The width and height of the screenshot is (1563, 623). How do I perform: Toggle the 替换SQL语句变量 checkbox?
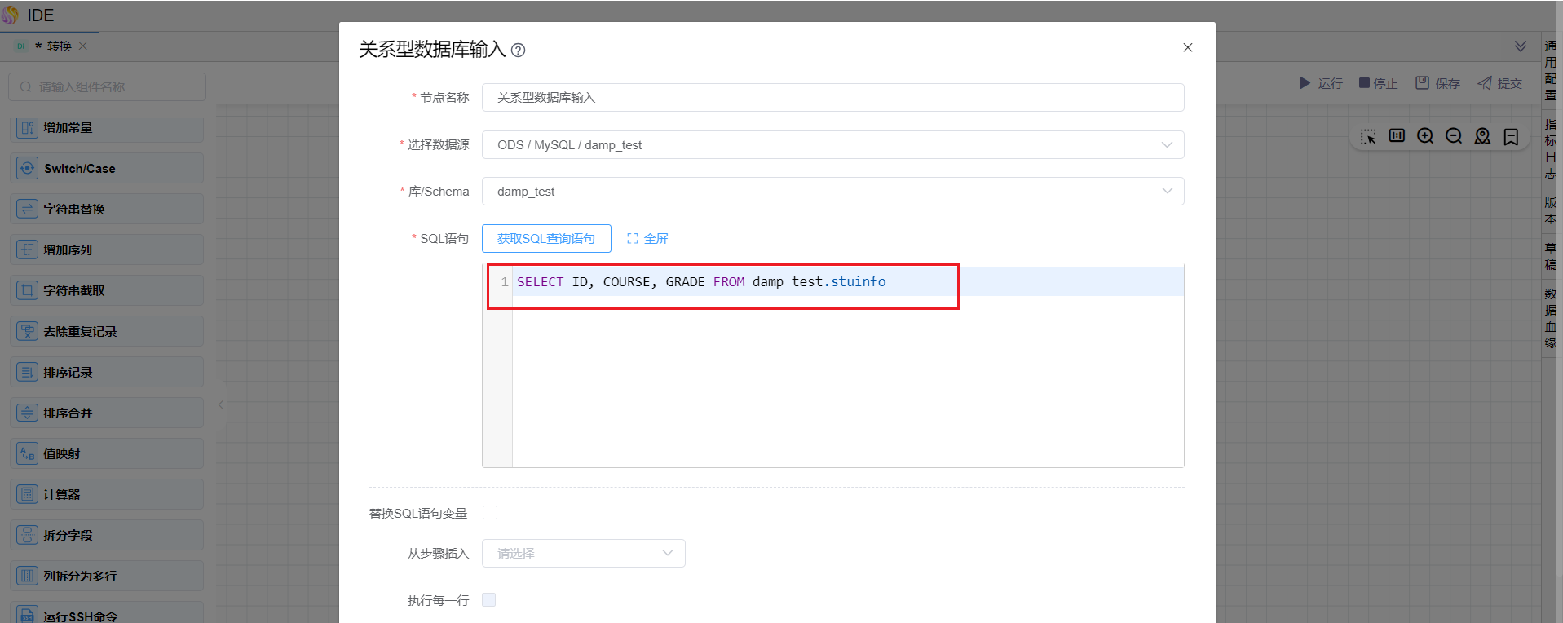490,513
